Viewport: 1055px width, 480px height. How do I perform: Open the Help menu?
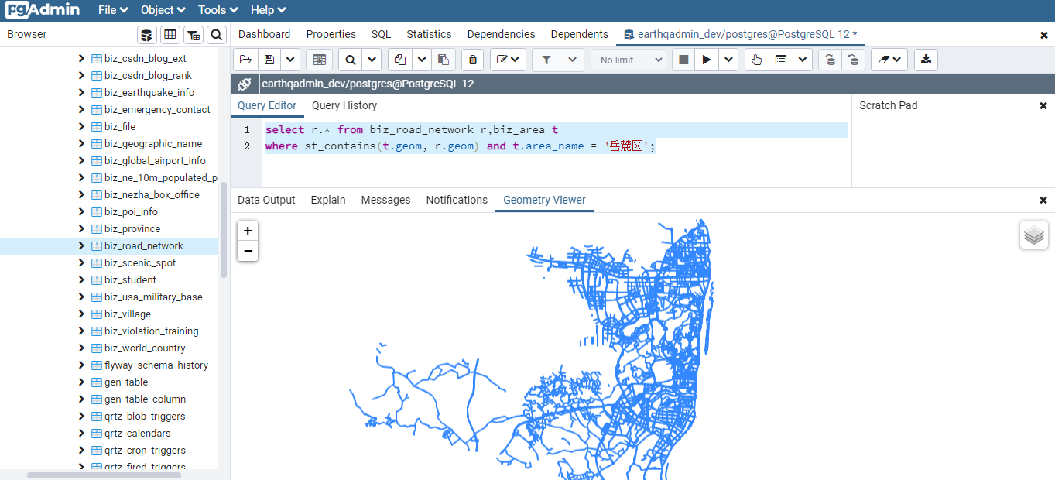pos(269,10)
